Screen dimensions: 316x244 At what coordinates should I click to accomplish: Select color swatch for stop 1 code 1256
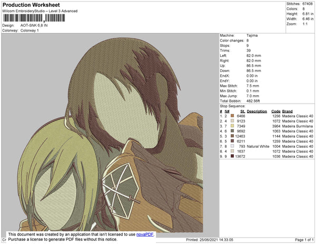[x=232, y=116]
